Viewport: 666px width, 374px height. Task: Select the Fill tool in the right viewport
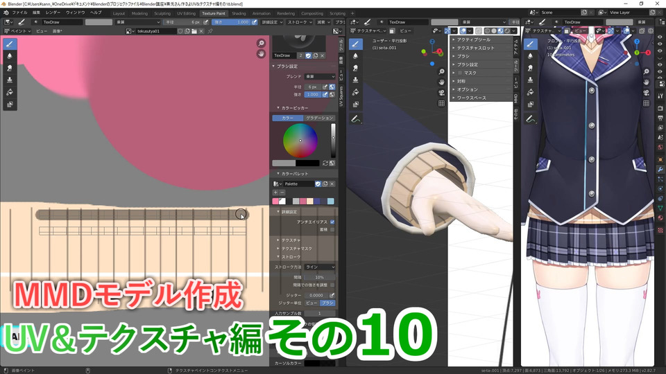coord(530,92)
